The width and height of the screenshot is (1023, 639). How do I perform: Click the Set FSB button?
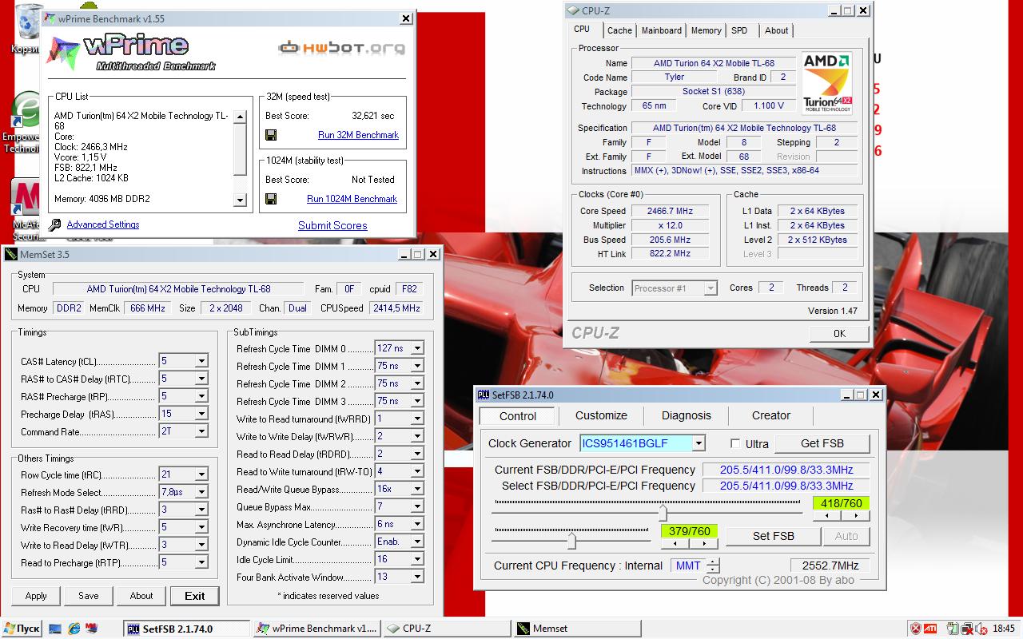[774, 536]
